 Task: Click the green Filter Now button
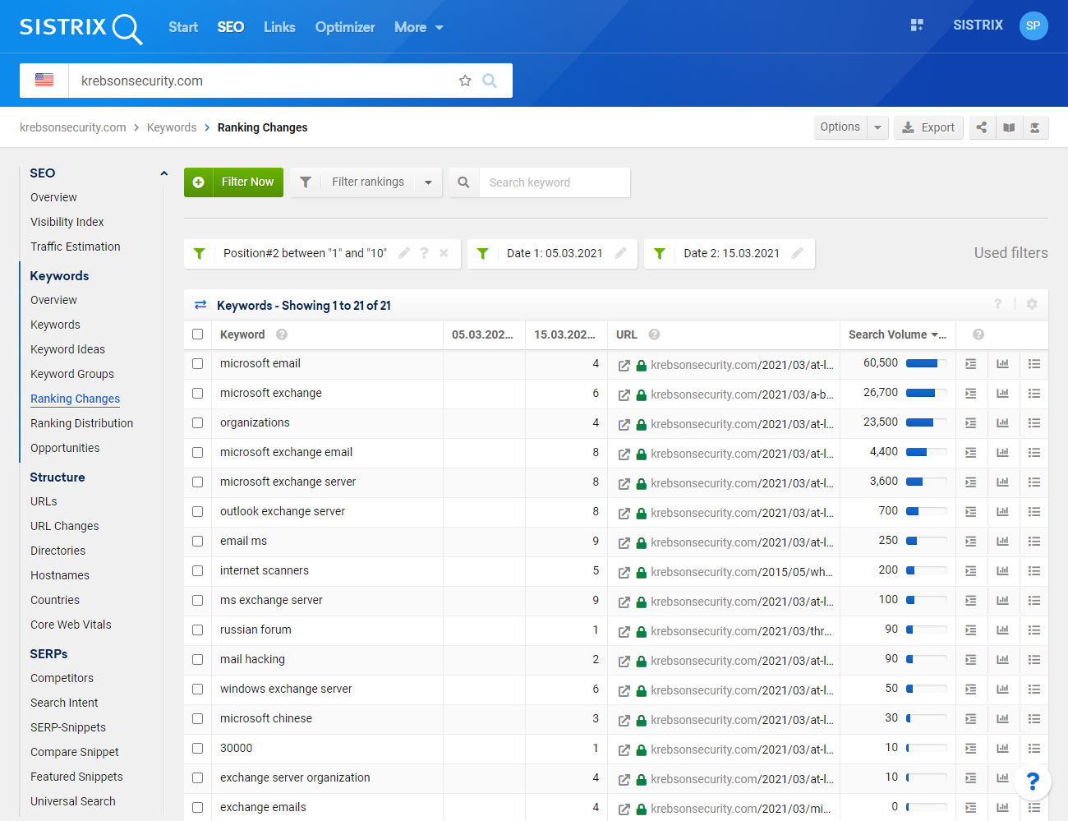(x=233, y=182)
